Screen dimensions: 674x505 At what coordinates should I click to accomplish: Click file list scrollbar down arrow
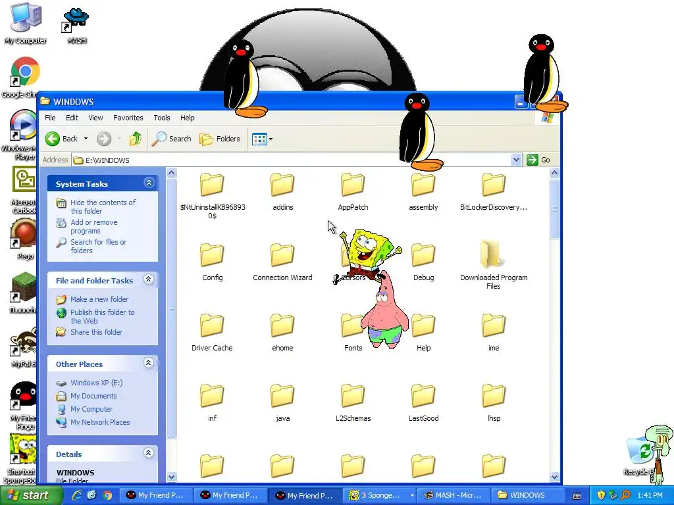554,477
